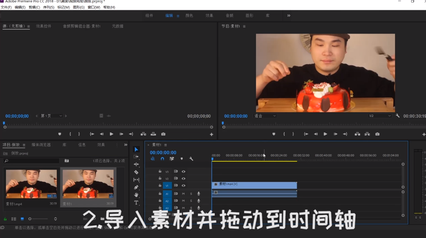Open Source panel menu icon
Image resolution: width=426 pixels, height=238 pixels.
(x=29, y=26)
